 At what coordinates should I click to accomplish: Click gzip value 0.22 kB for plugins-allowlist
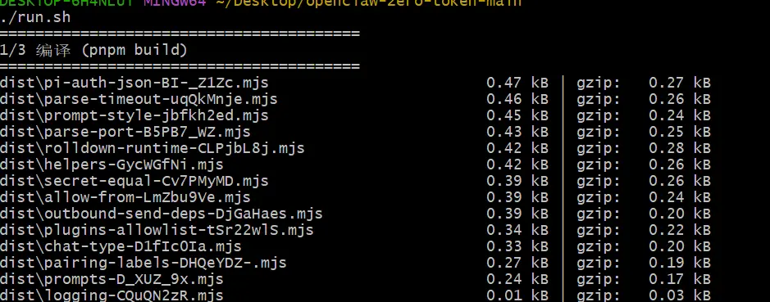coord(680,230)
